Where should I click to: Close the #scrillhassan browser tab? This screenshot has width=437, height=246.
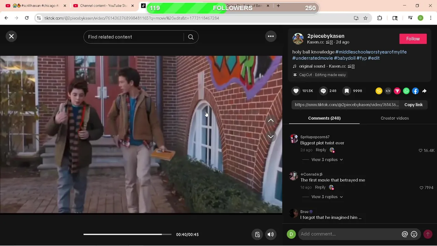click(65, 6)
